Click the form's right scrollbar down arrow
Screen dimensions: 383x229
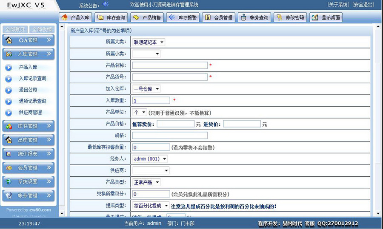click(x=378, y=213)
